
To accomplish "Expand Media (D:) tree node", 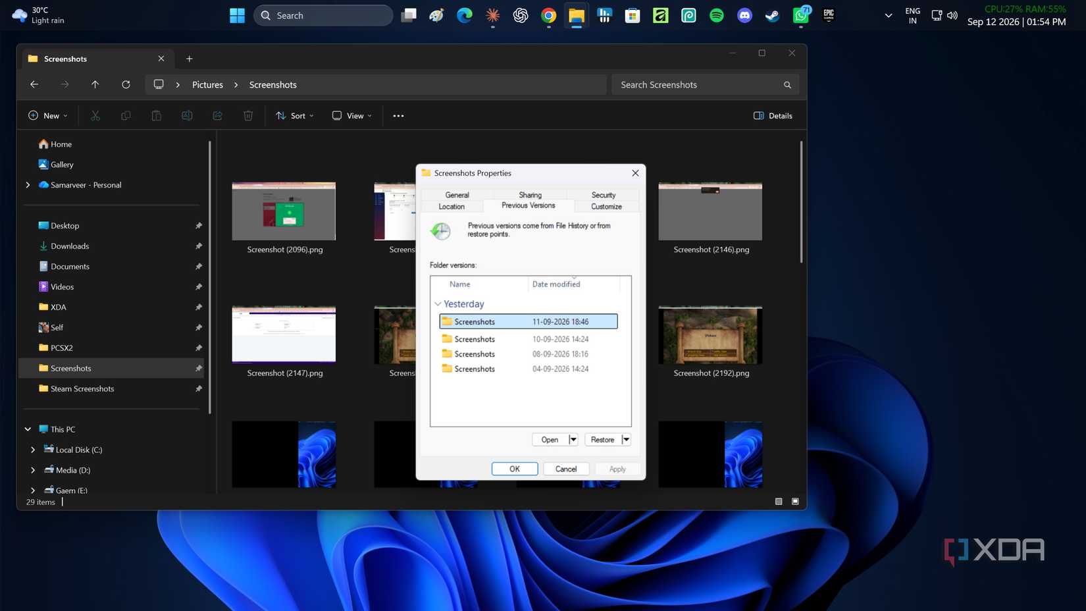I will (33, 470).
